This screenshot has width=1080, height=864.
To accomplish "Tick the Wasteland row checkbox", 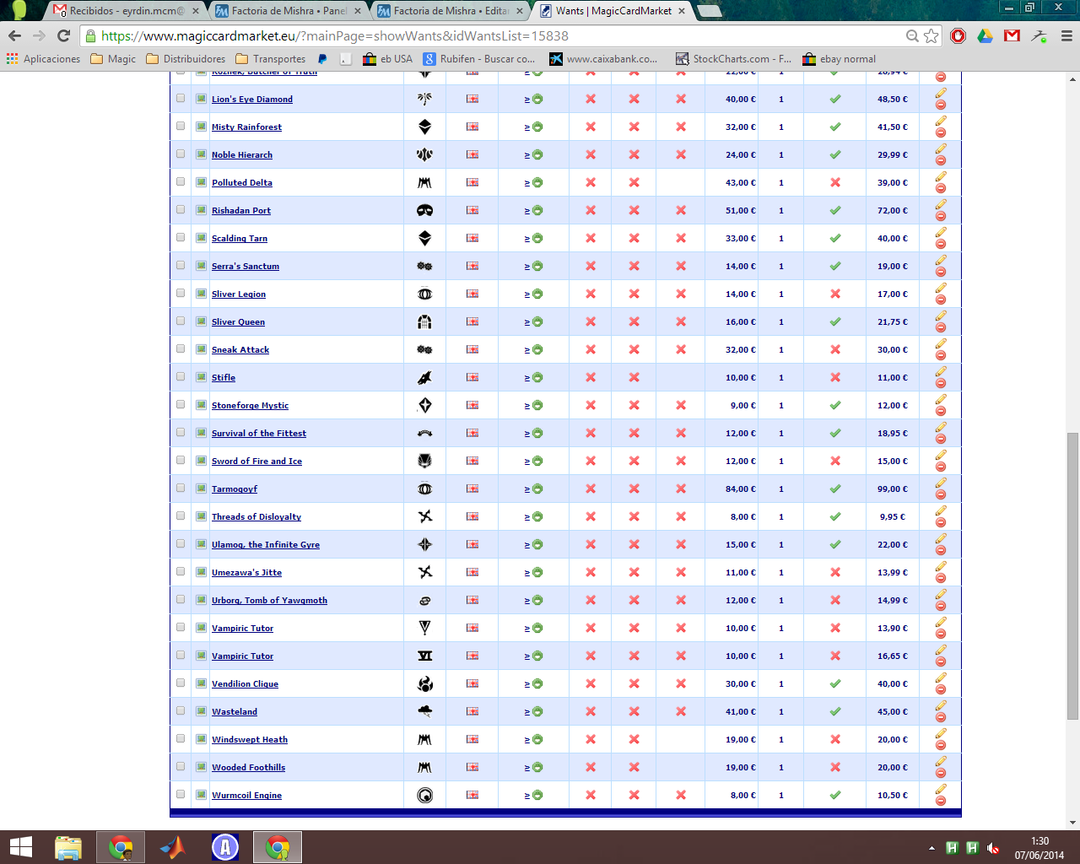I will 181,710.
